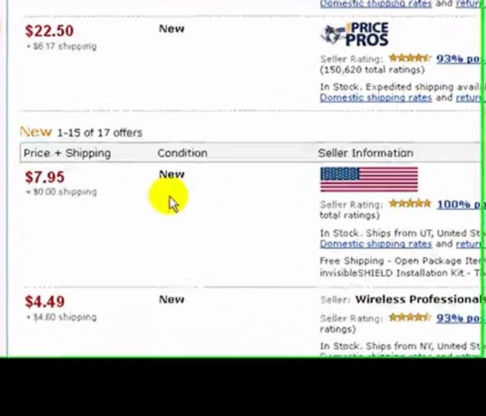This screenshot has height=416, width=486.
Task: Click the return policy link under Price Pros
Action: (469, 98)
